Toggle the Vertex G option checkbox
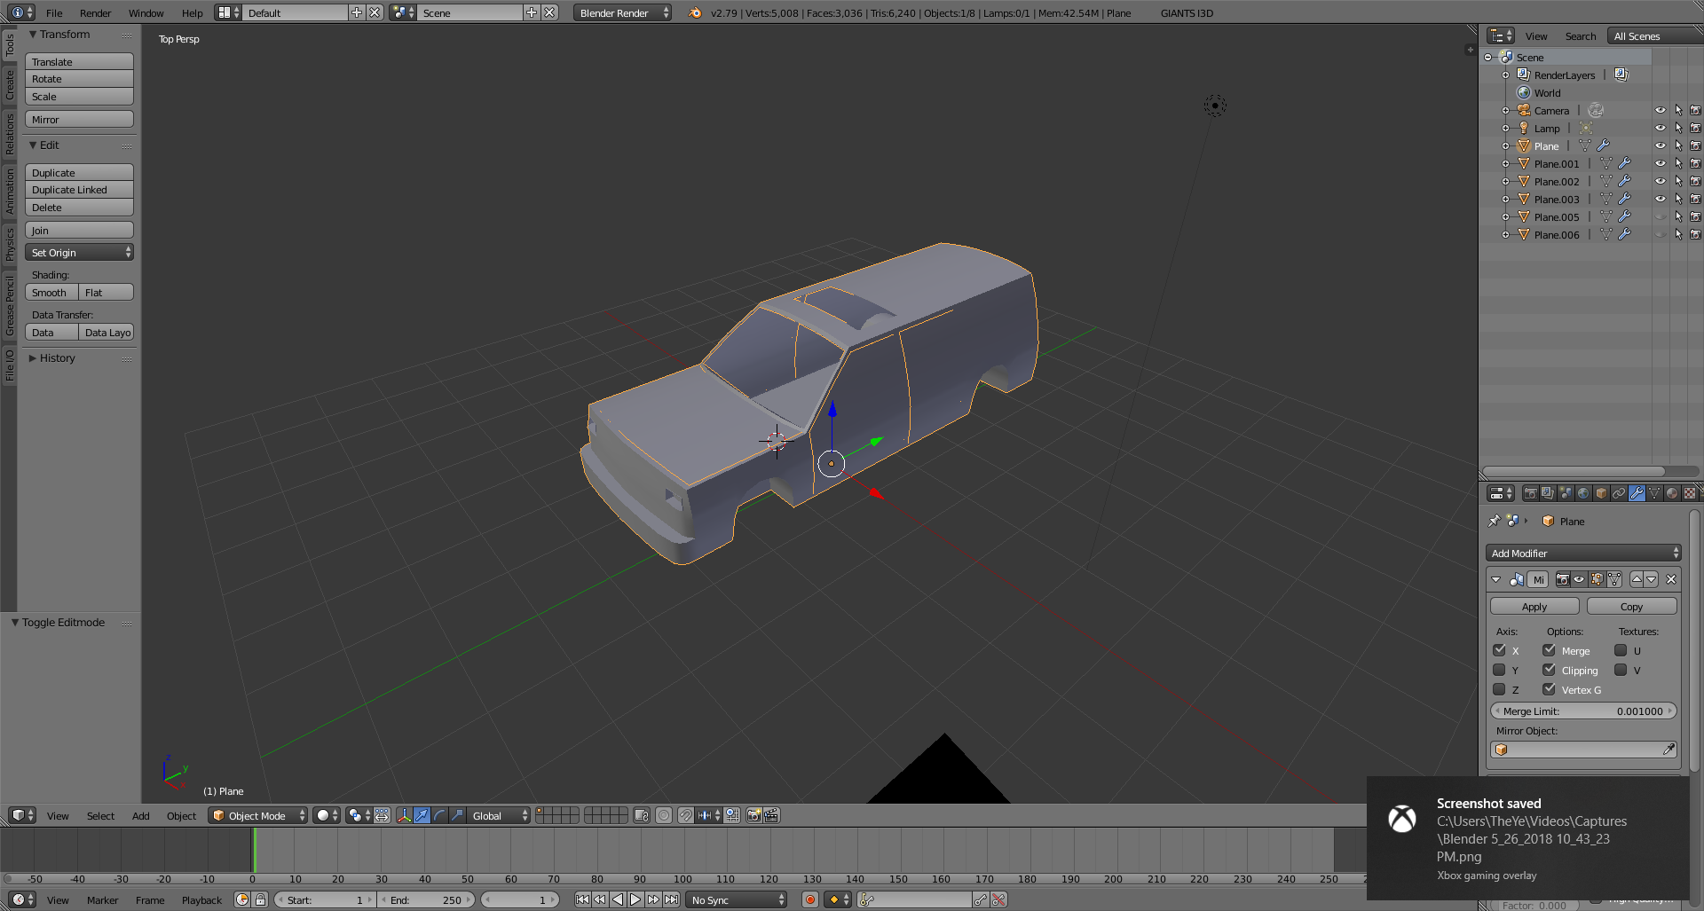Viewport: 1704px width, 911px height. (x=1549, y=689)
